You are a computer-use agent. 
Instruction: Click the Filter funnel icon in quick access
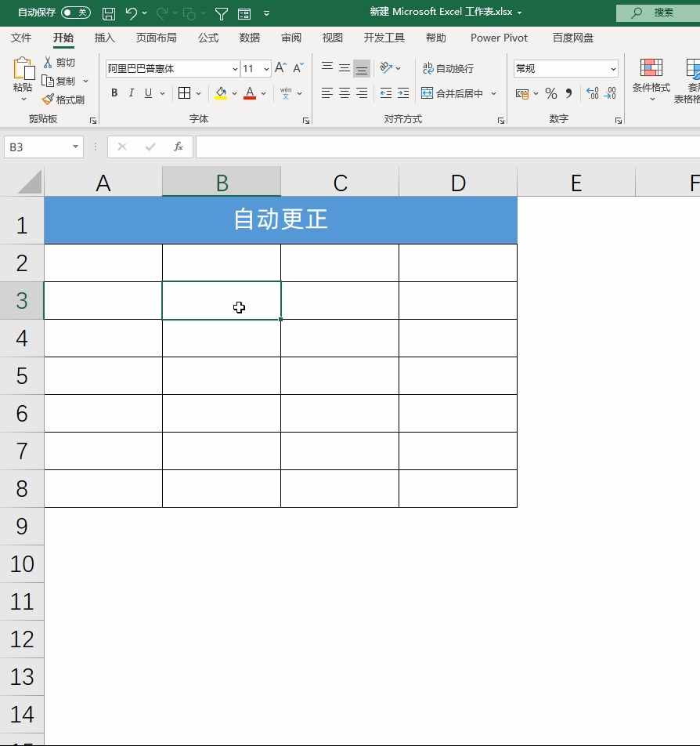(221, 14)
